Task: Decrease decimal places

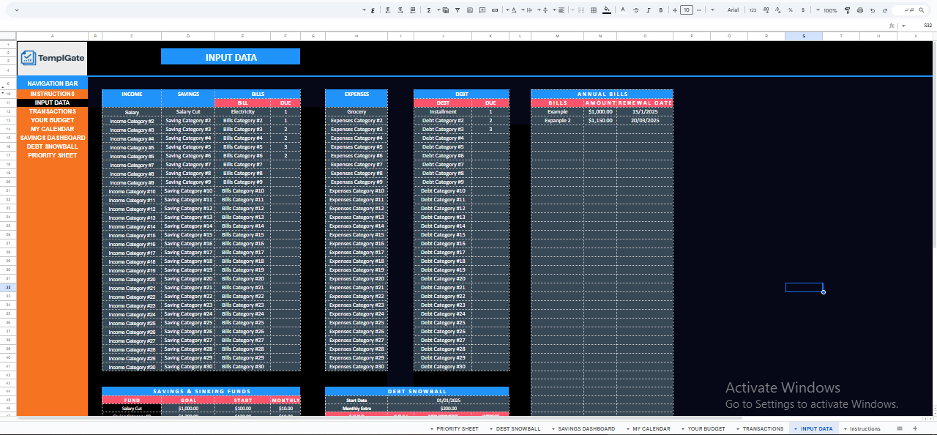Action: (x=778, y=10)
